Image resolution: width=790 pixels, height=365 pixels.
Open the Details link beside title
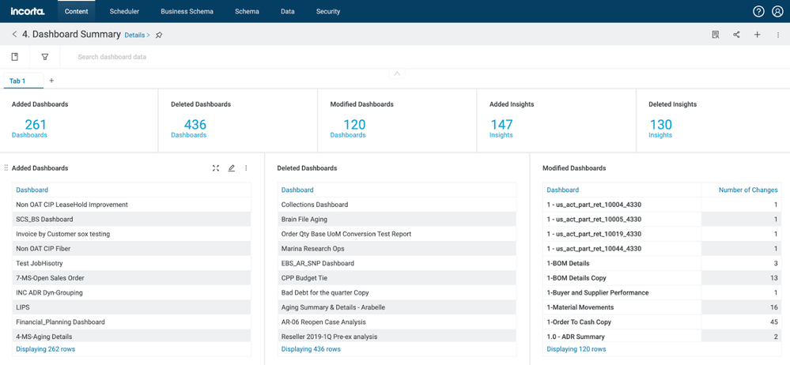click(137, 36)
